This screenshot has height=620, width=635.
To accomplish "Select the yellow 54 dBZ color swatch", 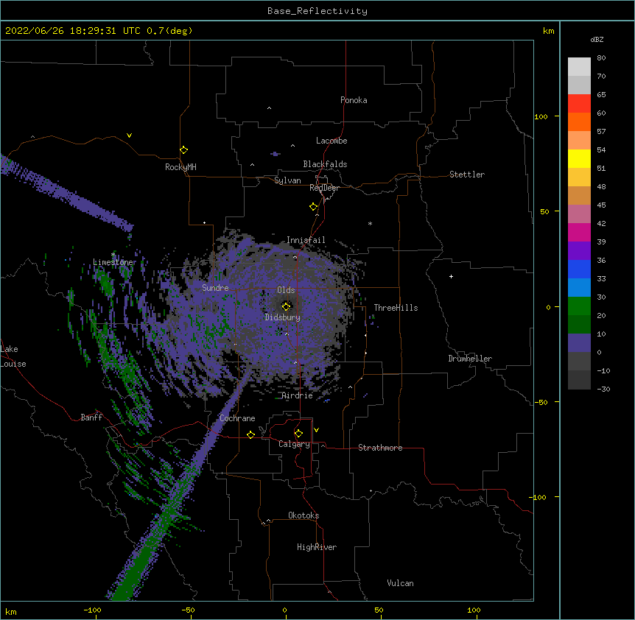I will [x=579, y=158].
